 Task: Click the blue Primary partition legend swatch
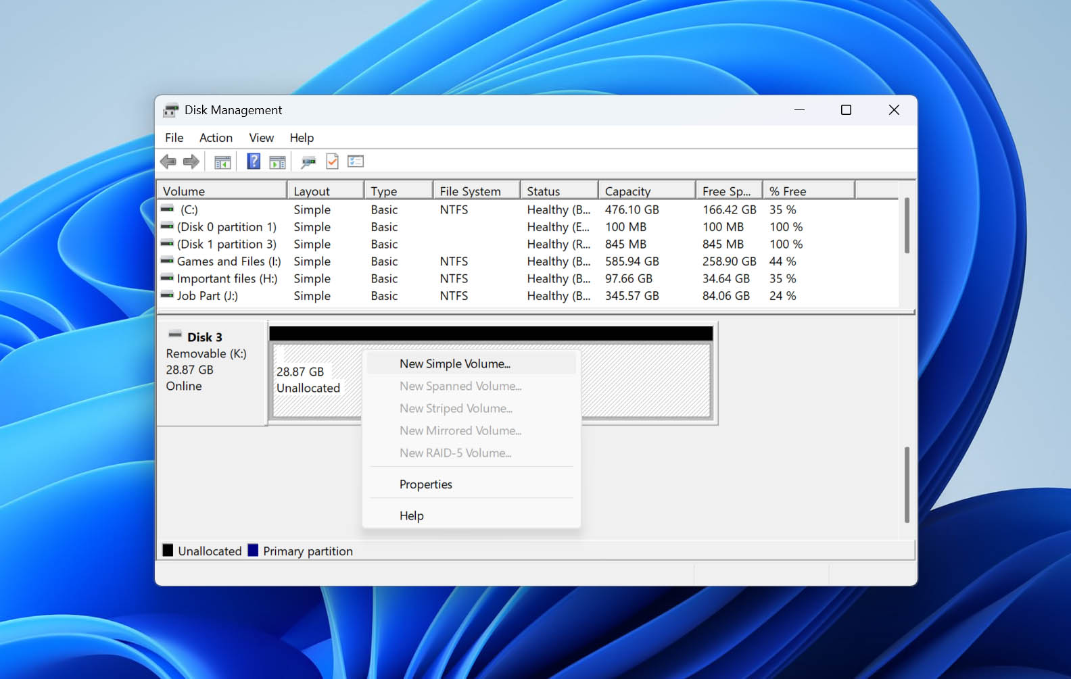click(253, 551)
